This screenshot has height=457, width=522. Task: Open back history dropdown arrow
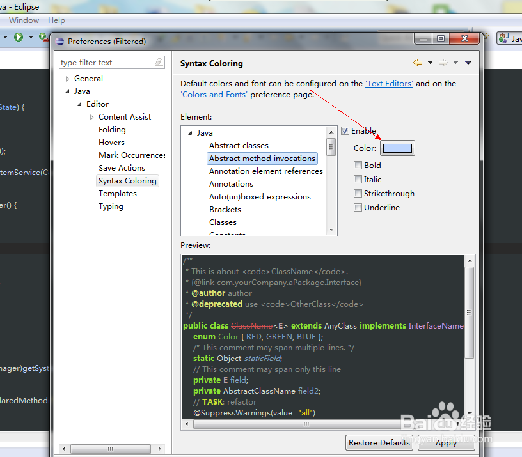[430, 63]
